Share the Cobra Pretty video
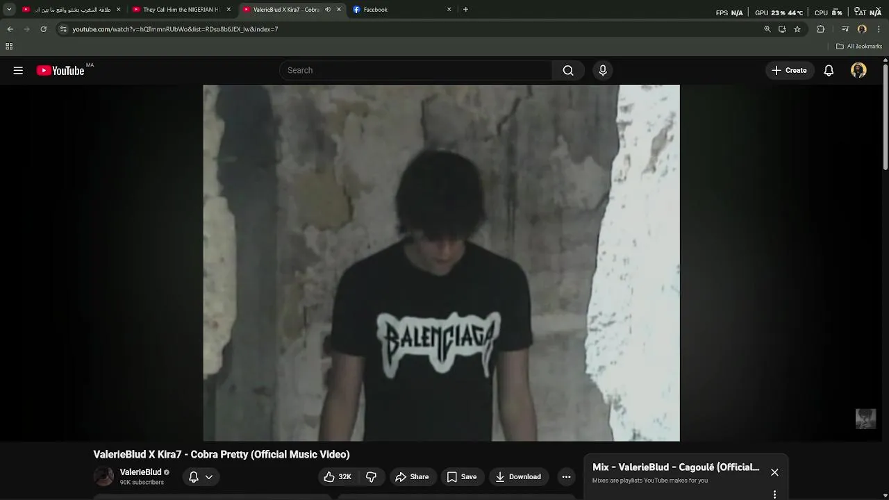Viewport: 889px width, 500px height. click(413, 476)
